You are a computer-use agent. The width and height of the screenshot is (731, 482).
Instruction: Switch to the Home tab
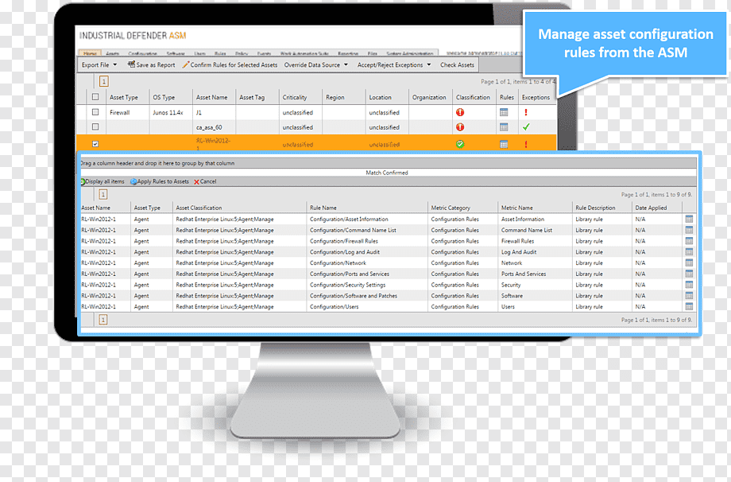(90, 53)
